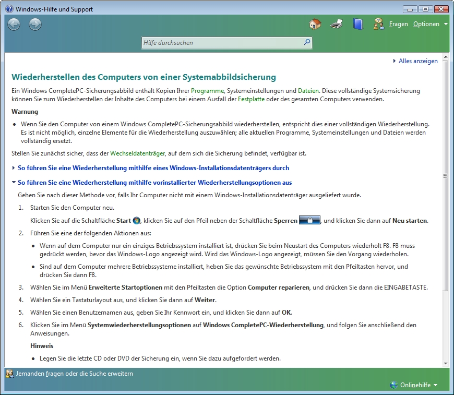Expand all sections with Alles anzeigen

point(417,61)
